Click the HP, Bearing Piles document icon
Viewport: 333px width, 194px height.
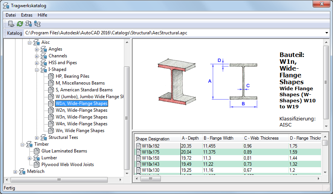(x=51, y=76)
